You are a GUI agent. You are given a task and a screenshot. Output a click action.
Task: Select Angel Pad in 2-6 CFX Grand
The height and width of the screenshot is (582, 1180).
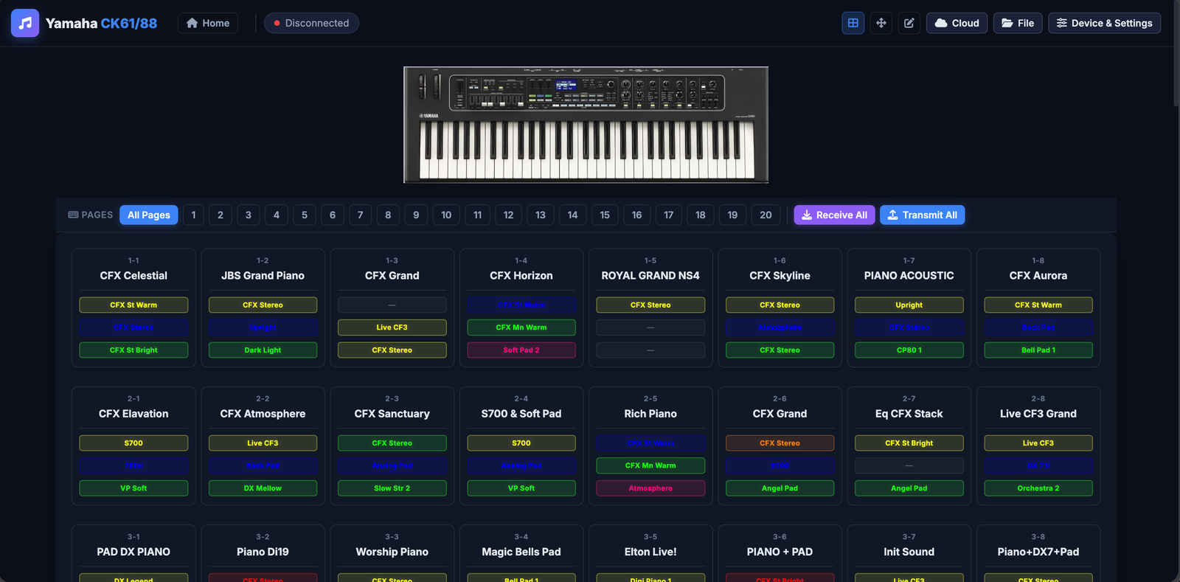(780, 488)
